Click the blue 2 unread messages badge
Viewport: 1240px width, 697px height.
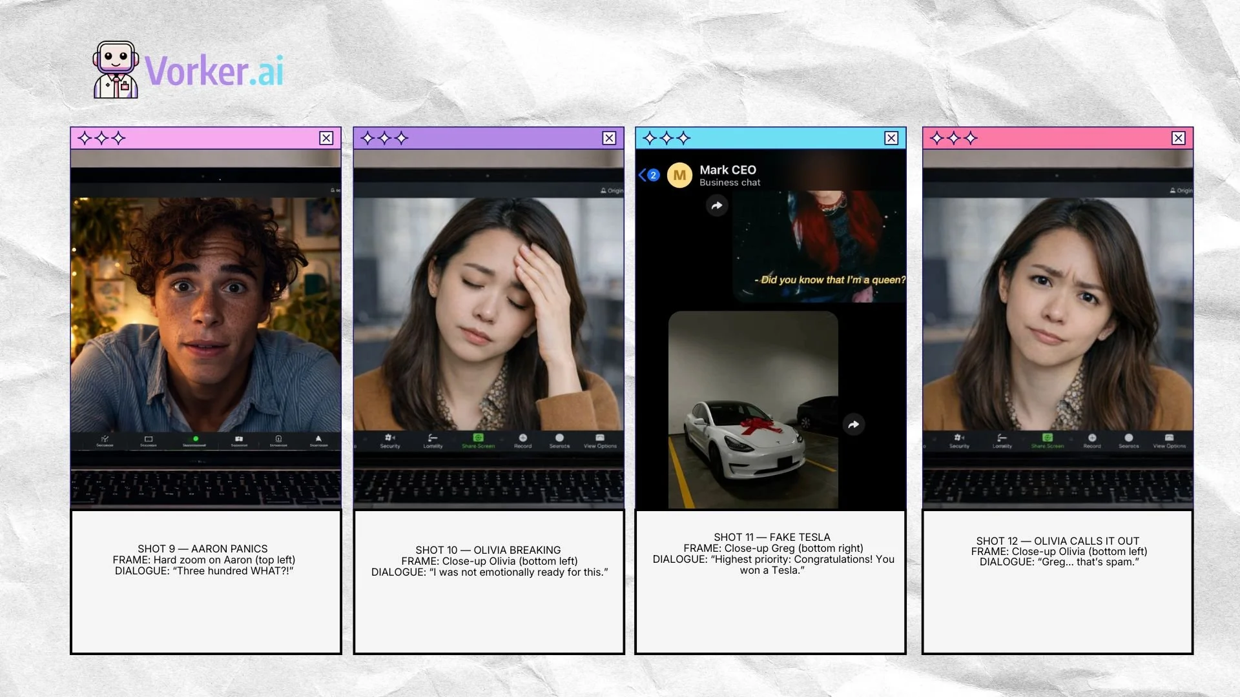(654, 174)
